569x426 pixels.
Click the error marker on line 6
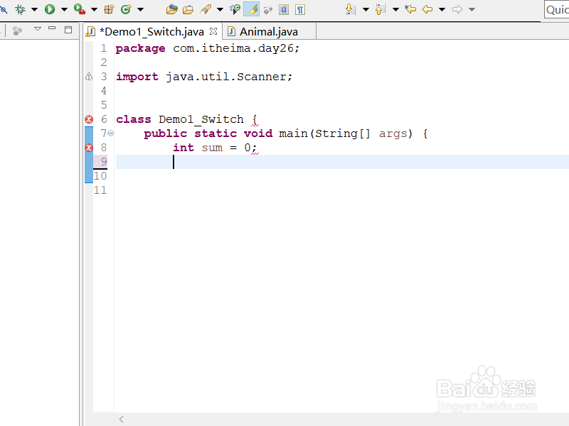coord(89,119)
